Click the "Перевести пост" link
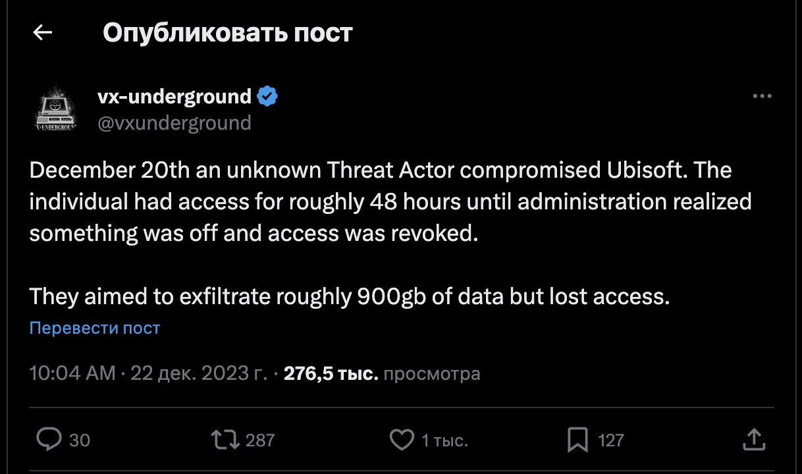Screen dimensions: 802x474 pos(95,328)
